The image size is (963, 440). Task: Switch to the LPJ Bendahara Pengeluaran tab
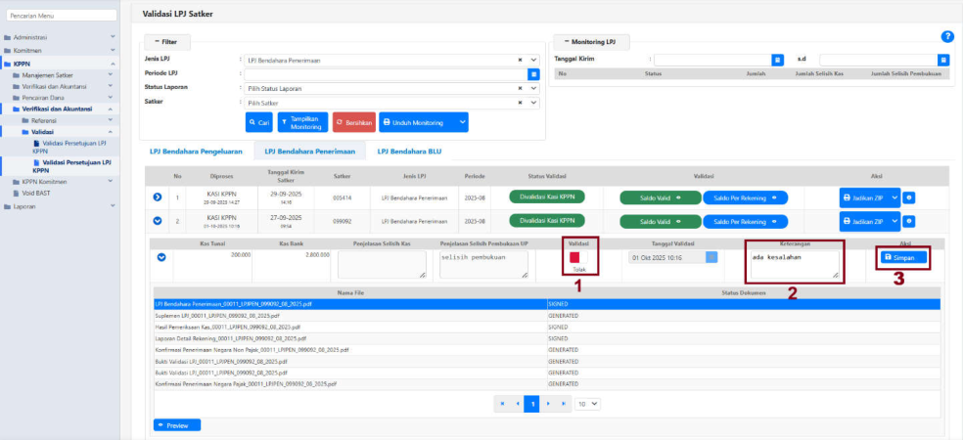point(195,152)
